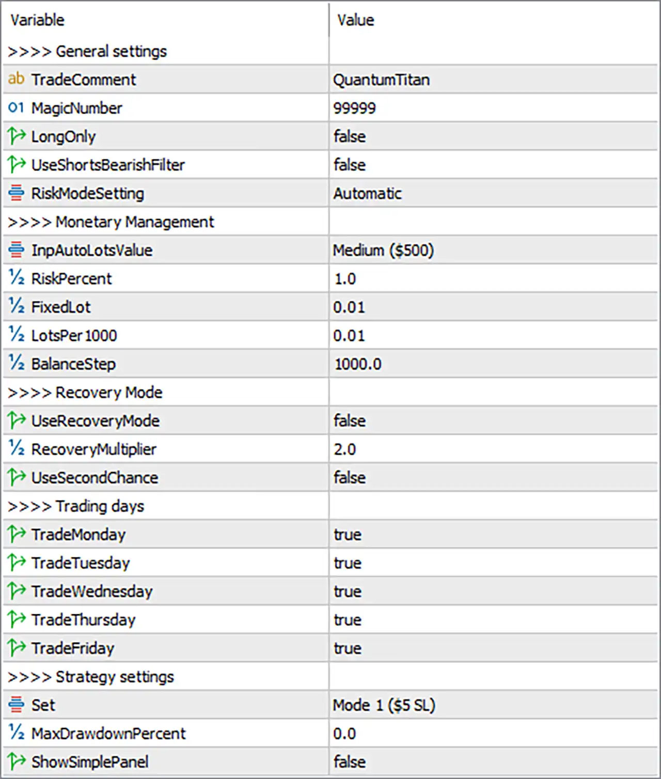661x779 pixels.
Task: Select the Strategy settings section row
Action: pos(330,676)
